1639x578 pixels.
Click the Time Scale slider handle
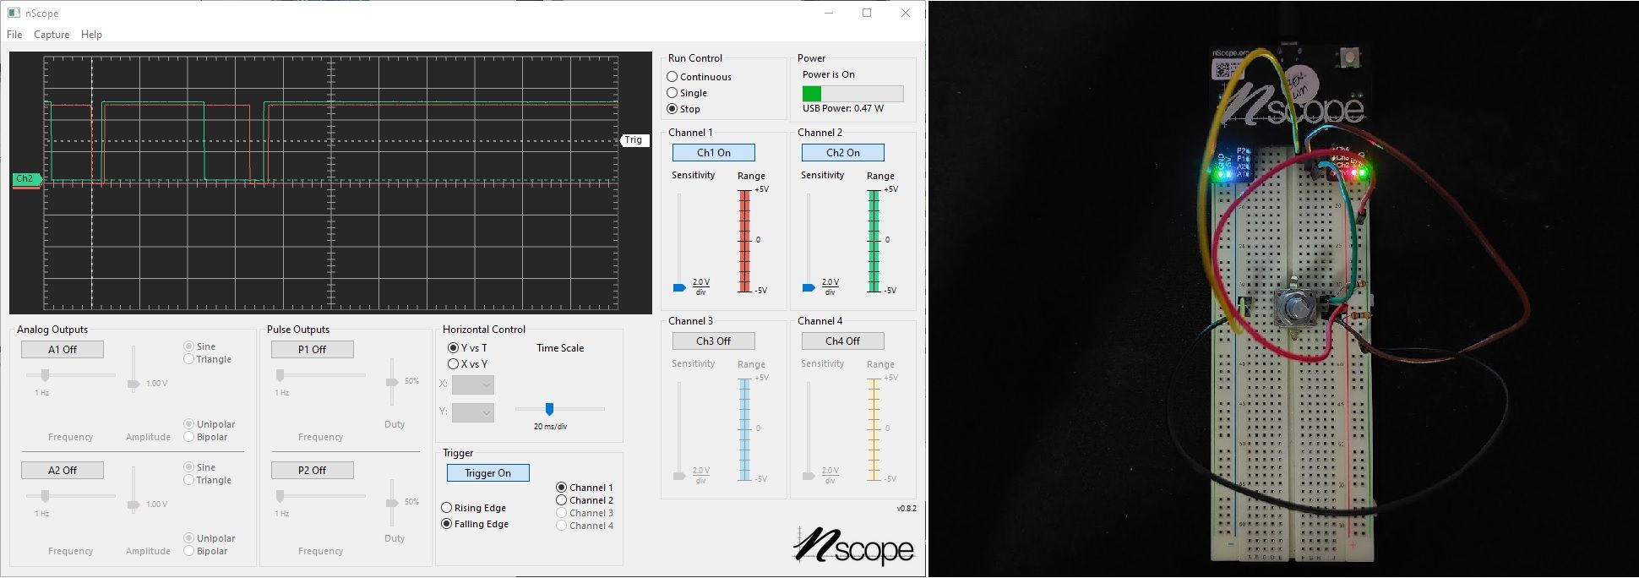(x=549, y=409)
